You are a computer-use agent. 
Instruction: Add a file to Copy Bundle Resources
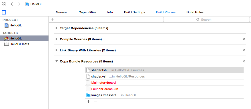(88, 102)
